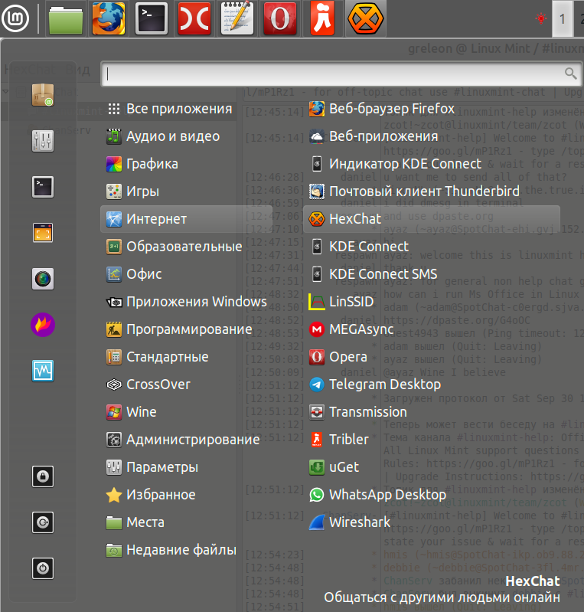584x612 pixels.
Task: Launch the file manager from the panel
Action: [x=66, y=18]
